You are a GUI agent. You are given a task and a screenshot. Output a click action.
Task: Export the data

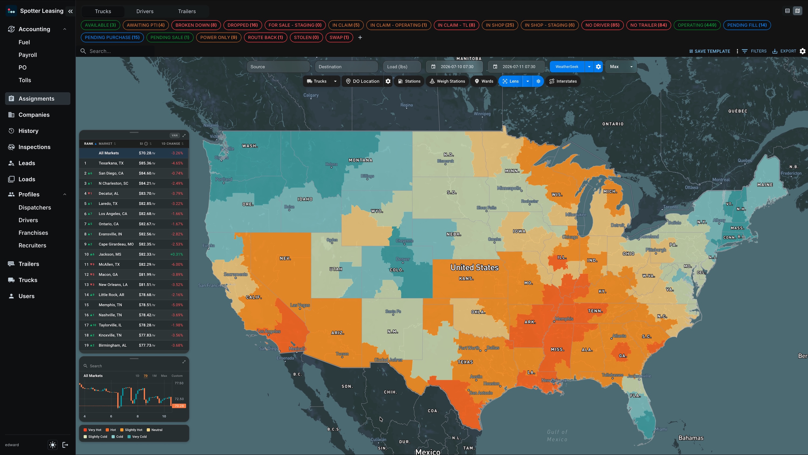tap(784, 51)
